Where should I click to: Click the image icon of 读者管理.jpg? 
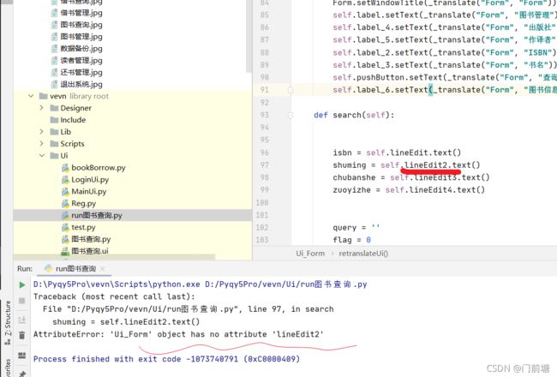pos(54,60)
